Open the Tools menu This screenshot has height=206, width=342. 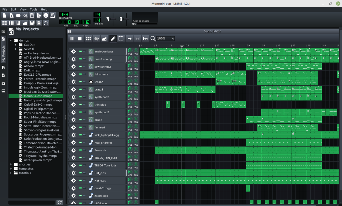click(34, 9)
